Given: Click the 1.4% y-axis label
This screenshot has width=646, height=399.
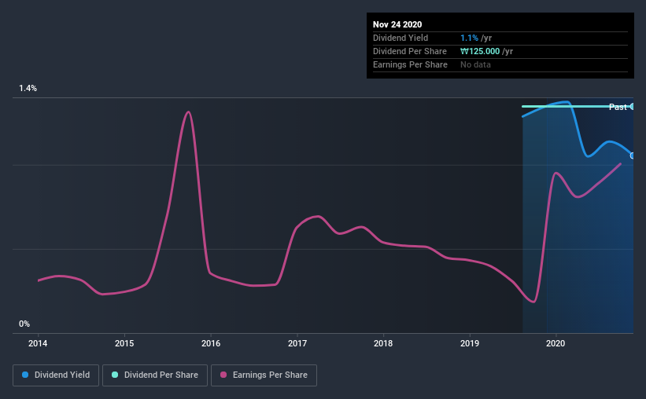Looking at the screenshot, I should click(28, 89).
